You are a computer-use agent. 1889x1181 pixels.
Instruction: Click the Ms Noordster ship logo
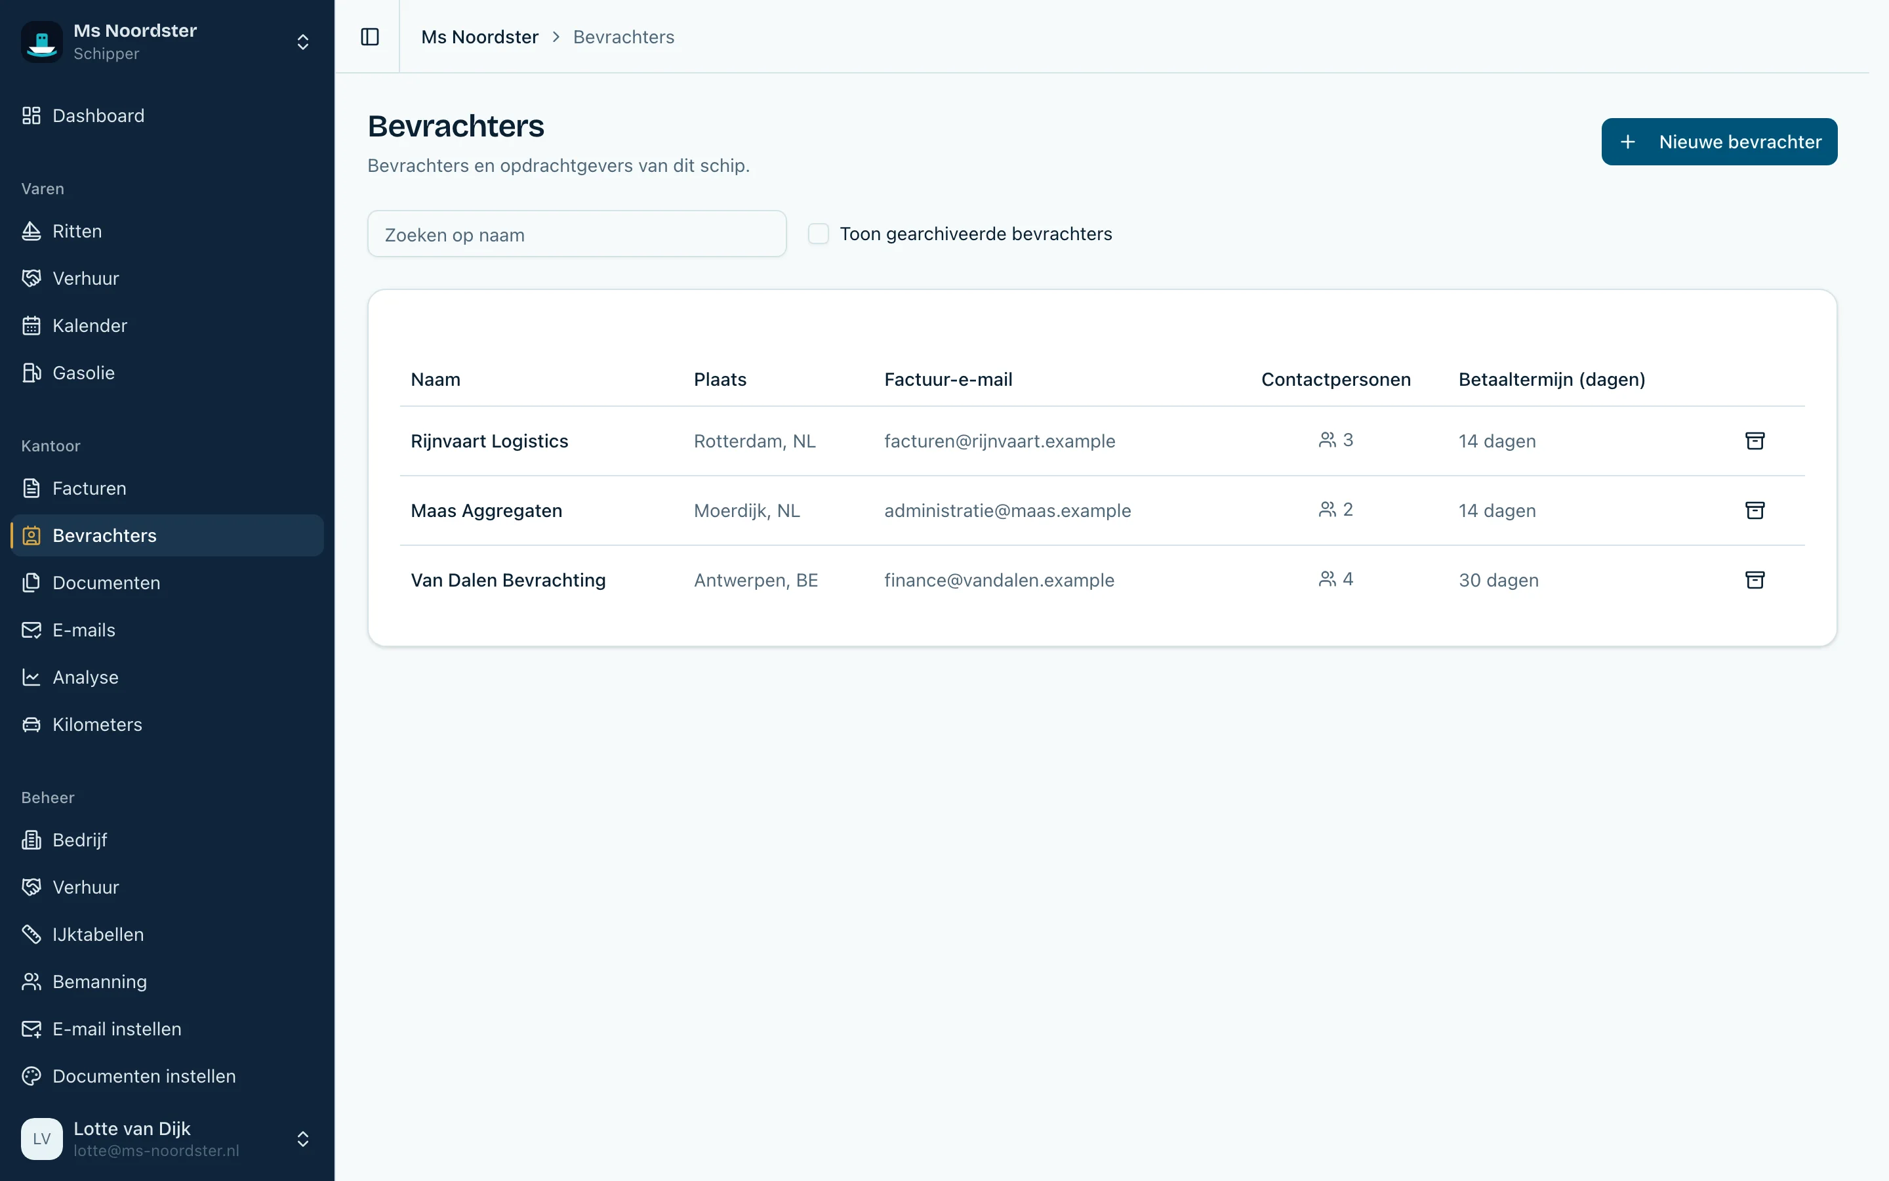point(41,41)
